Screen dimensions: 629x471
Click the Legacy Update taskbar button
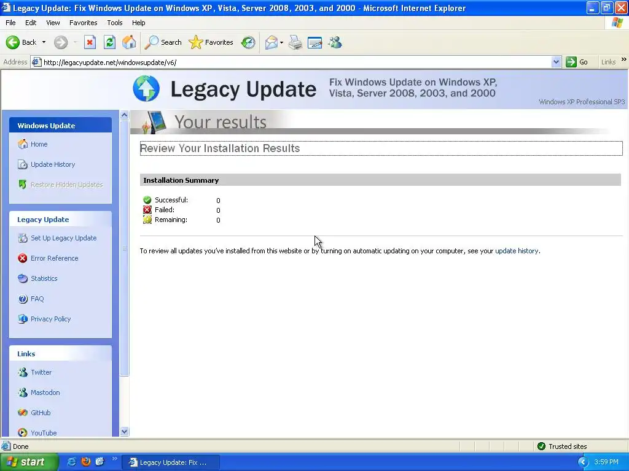click(x=171, y=462)
